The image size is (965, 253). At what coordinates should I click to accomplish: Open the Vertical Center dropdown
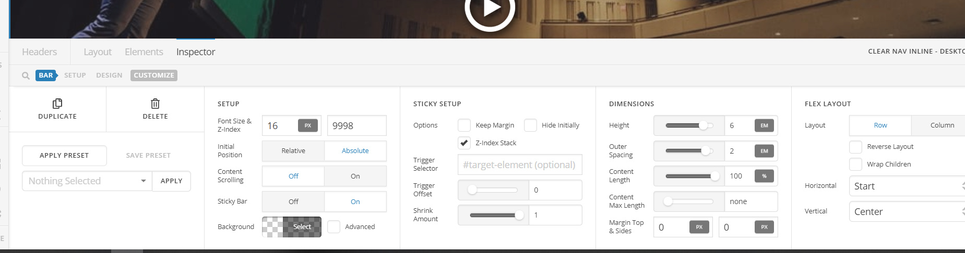coord(907,211)
